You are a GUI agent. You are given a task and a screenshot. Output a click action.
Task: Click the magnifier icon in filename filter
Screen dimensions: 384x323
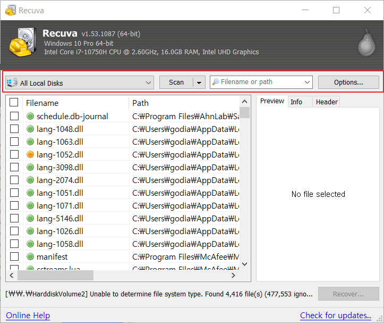(x=216, y=82)
